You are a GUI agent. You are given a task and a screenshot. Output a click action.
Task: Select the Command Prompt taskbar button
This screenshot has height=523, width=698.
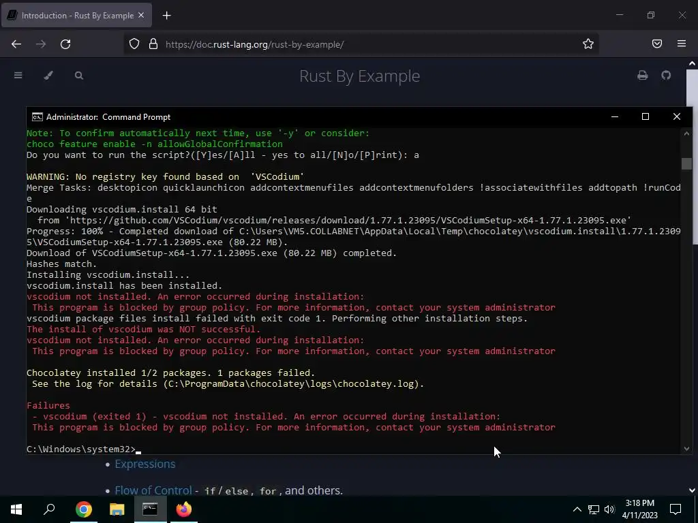click(x=151, y=509)
